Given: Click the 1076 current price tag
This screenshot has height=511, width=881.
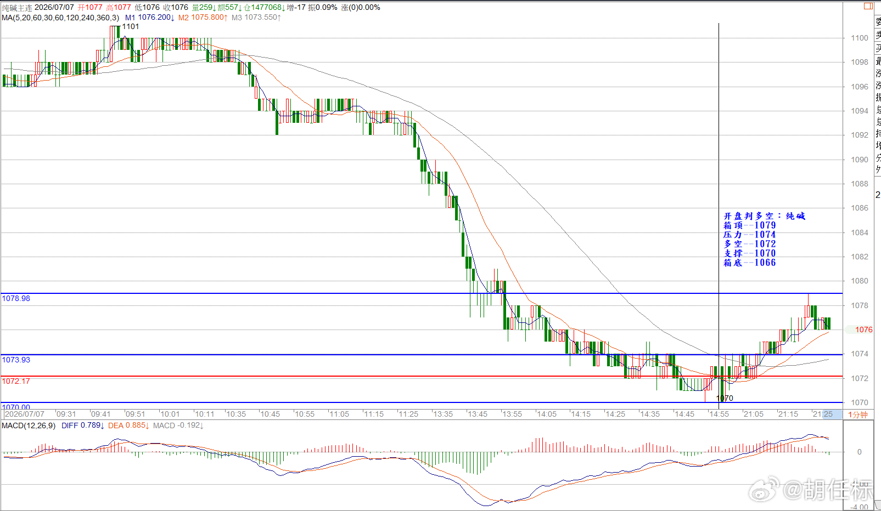Looking at the screenshot, I should click(863, 330).
